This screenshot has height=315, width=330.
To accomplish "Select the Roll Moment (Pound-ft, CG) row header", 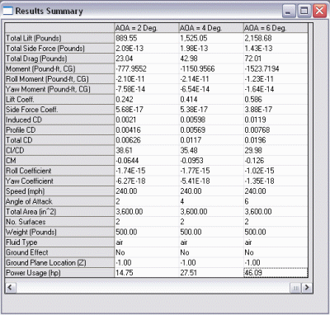I will click(x=59, y=79).
